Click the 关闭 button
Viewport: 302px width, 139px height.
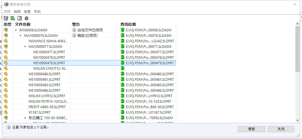pos(281,129)
